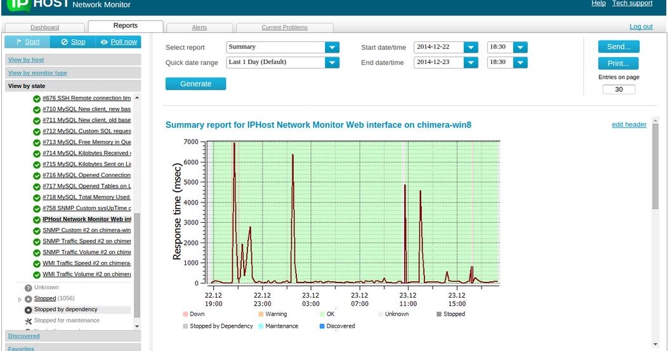Click the green status icon beside #676 SSH Remote connection
This screenshot has width=668, height=351.
[37, 99]
